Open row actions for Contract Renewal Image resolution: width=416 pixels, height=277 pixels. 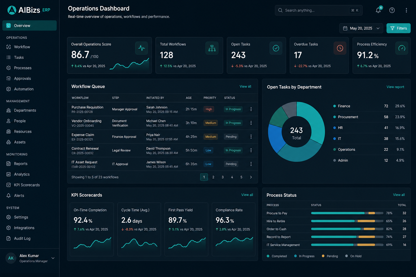(x=251, y=150)
